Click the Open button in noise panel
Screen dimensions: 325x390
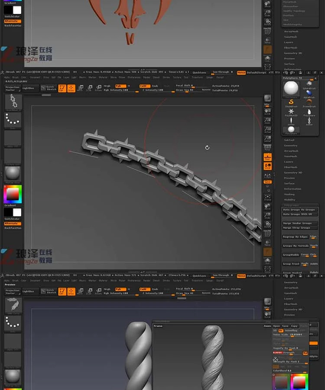276,326
